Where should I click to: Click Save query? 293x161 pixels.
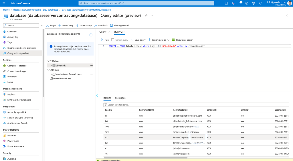pos(138,40)
